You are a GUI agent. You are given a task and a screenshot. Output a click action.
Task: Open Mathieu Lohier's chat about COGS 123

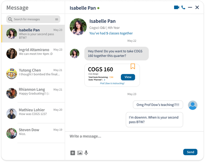[33, 113]
